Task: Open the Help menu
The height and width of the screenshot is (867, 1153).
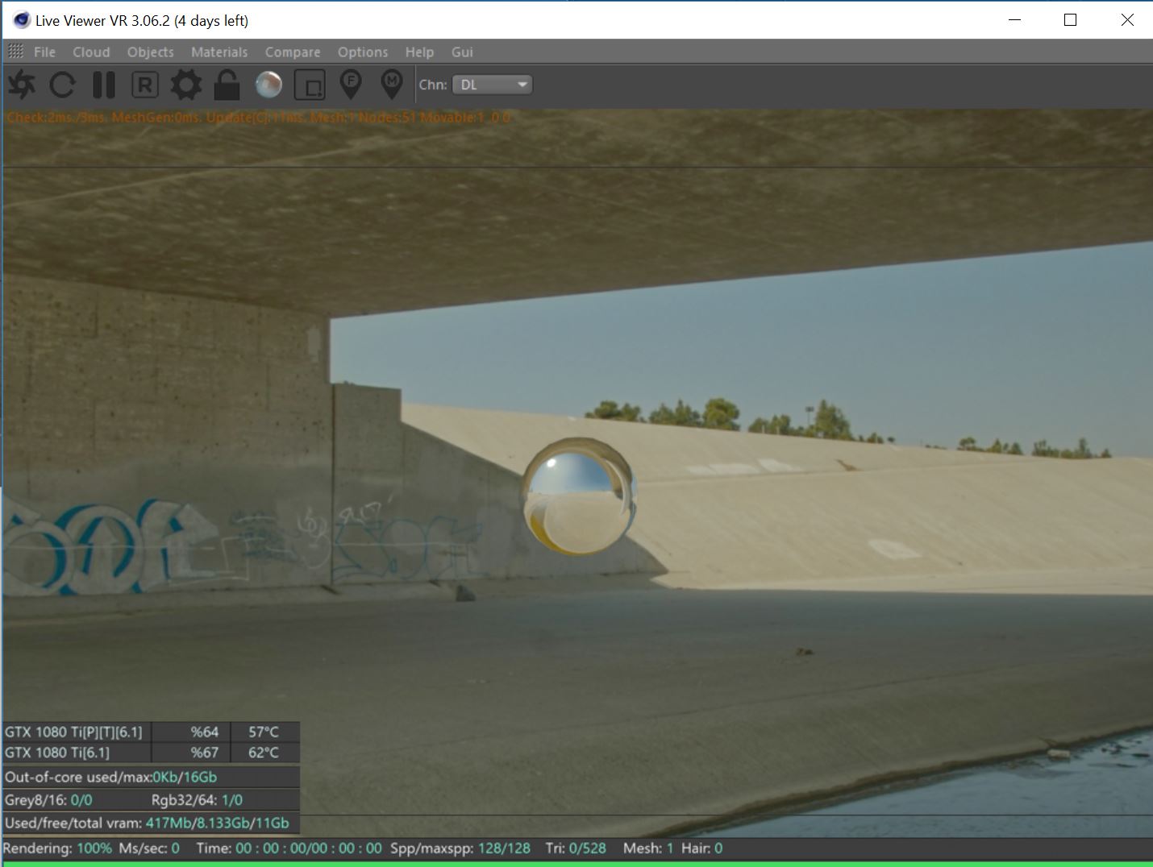Action: click(419, 52)
